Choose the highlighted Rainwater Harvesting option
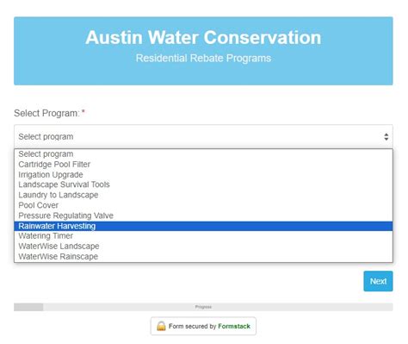 pyautogui.click(x=203, y=226)
